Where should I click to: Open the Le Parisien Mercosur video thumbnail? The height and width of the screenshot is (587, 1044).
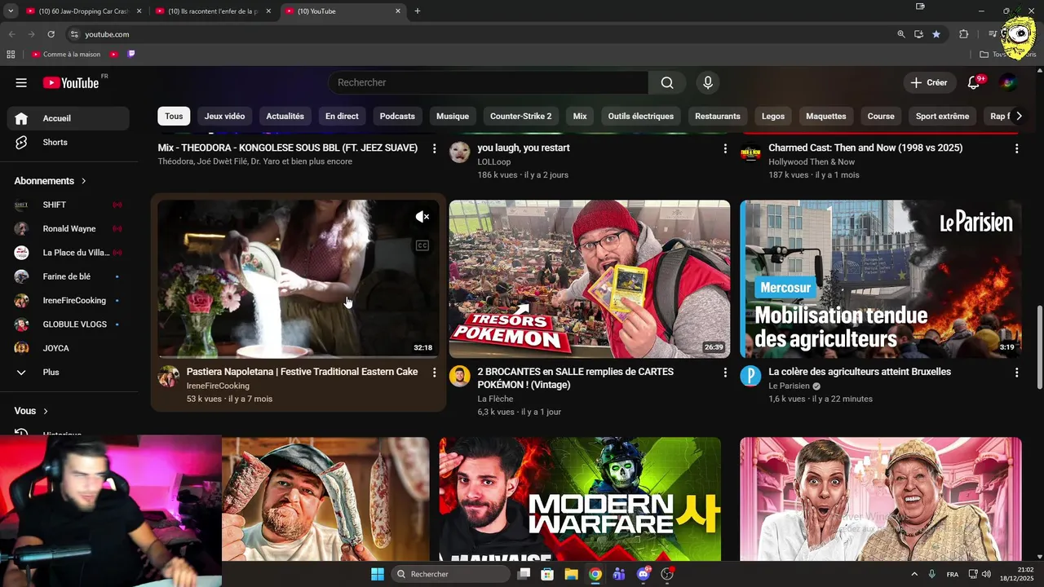point(881,279)
